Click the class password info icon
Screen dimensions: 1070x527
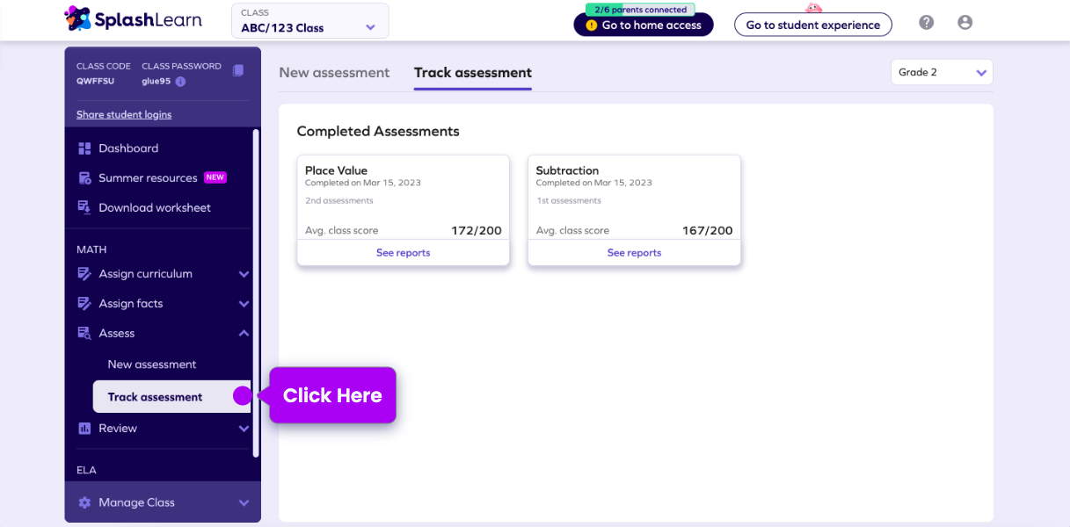point(180,82)
